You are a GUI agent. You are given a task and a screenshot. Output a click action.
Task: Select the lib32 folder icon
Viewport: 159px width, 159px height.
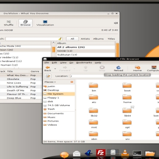click(93, 110)
